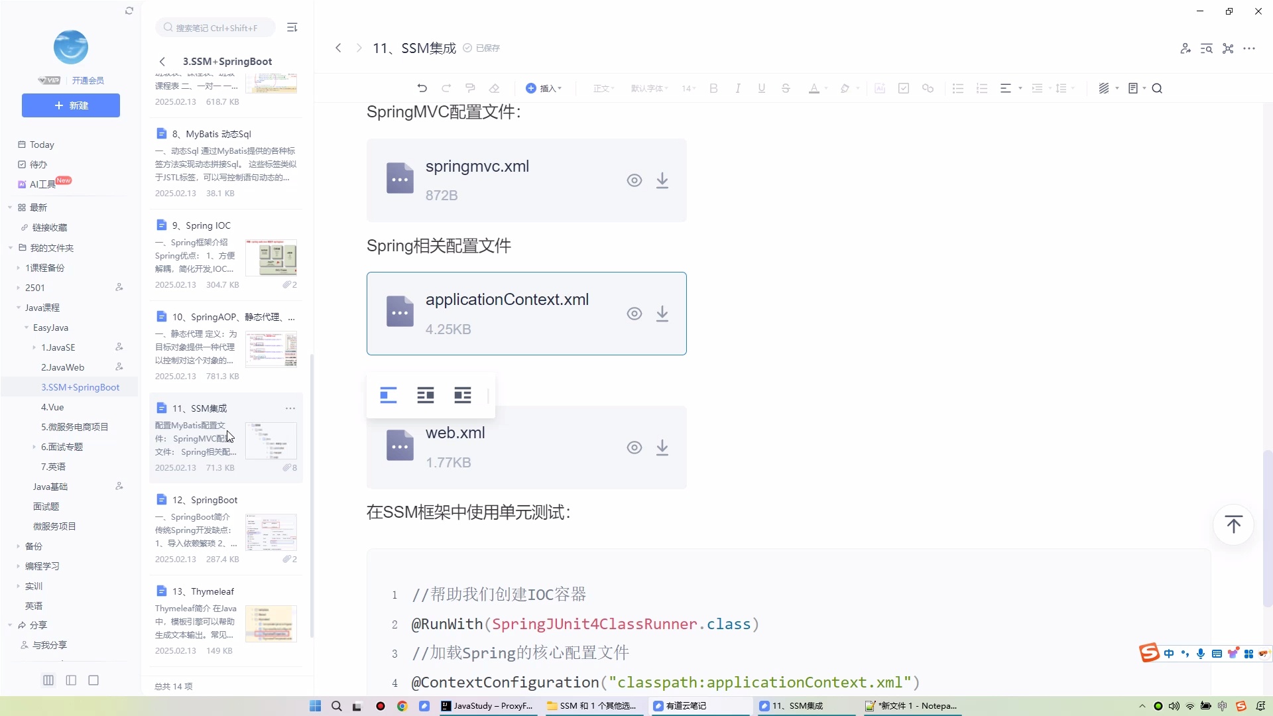1273x716 pixels.
Task: Switch to the 待办 section in sidebar
Action: pyautogui.click(x=38, y=164)
